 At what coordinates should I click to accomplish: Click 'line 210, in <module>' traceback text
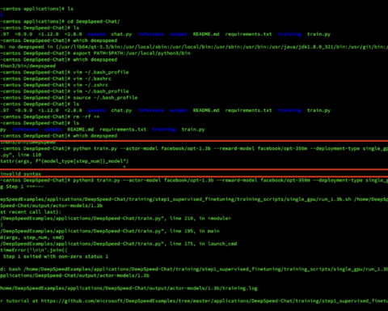tap(200, 218)
